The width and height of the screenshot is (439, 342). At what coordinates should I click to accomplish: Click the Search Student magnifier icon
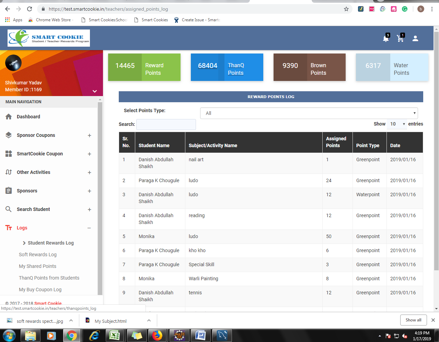click(x=9, y=209)
